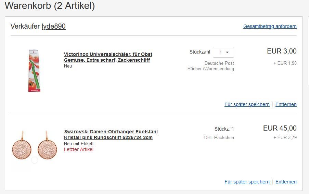Open seller lyde890's profile link
Image resolution: width=309 pixels, height=194 pixels.
pos(53,26)
